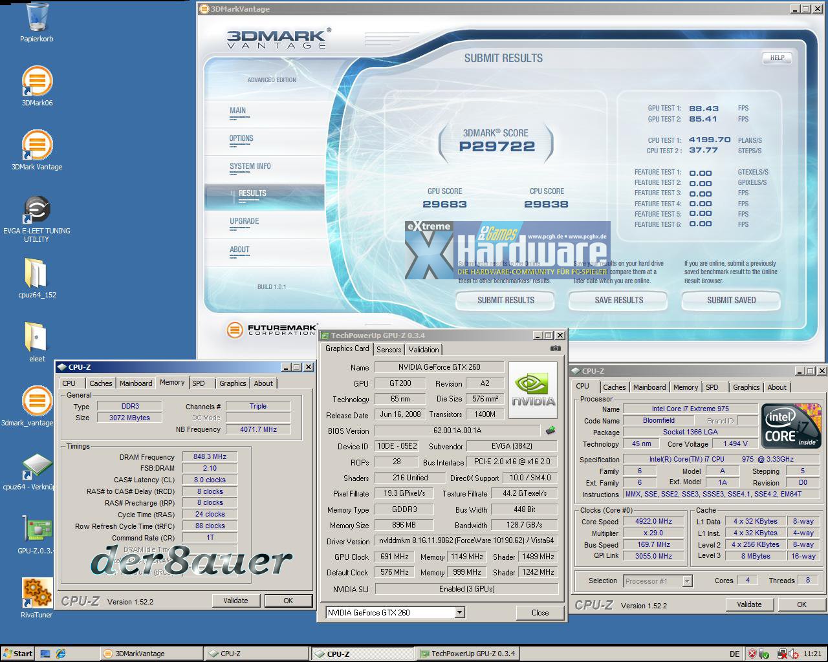This screenshot has height=662, width=828.
Task: Open Graphics tab in left CPU-Z window
Action: click(233, 383)
